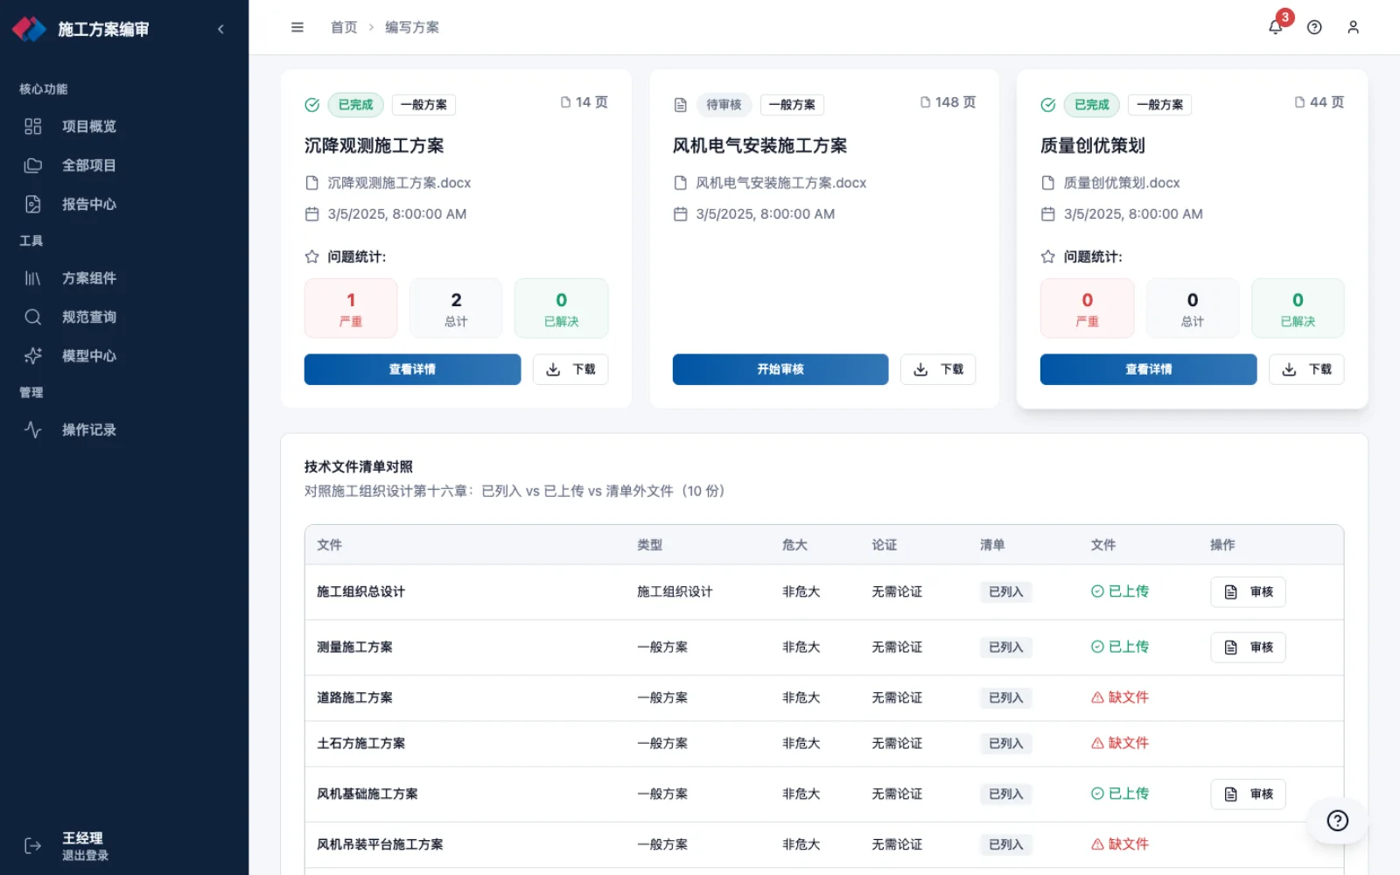
Task: Click 审核 button for 风机基础施工方案 row
Action: (1249, 794)
